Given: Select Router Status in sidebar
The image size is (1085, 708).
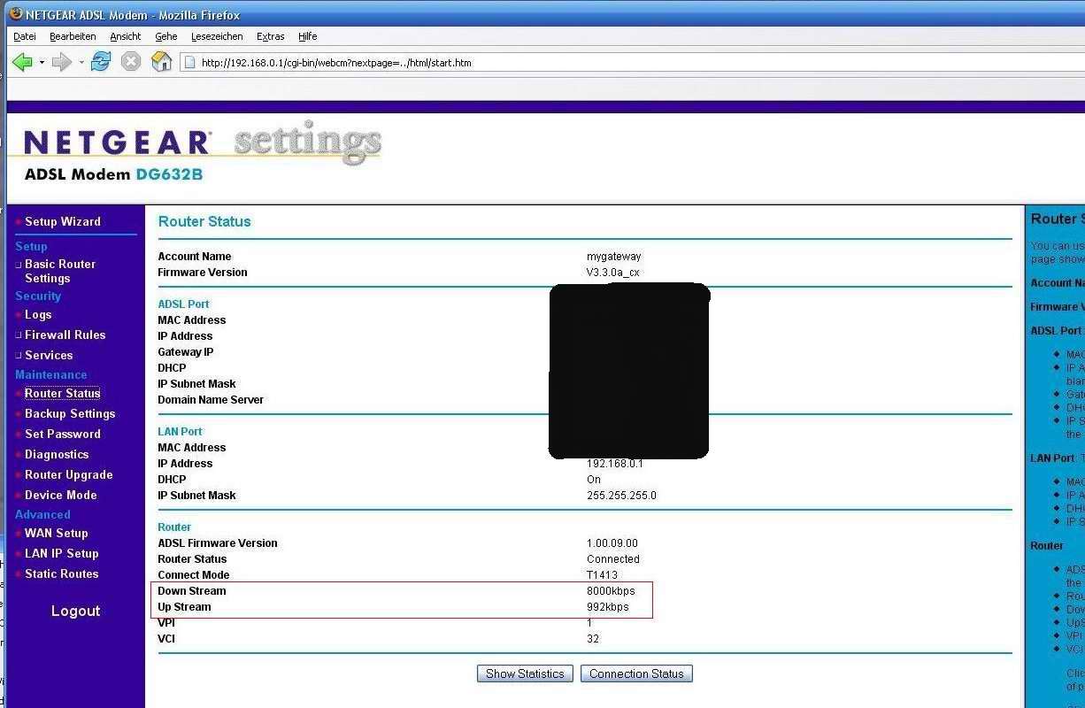Looking at the screenshot, I should 62,393.
